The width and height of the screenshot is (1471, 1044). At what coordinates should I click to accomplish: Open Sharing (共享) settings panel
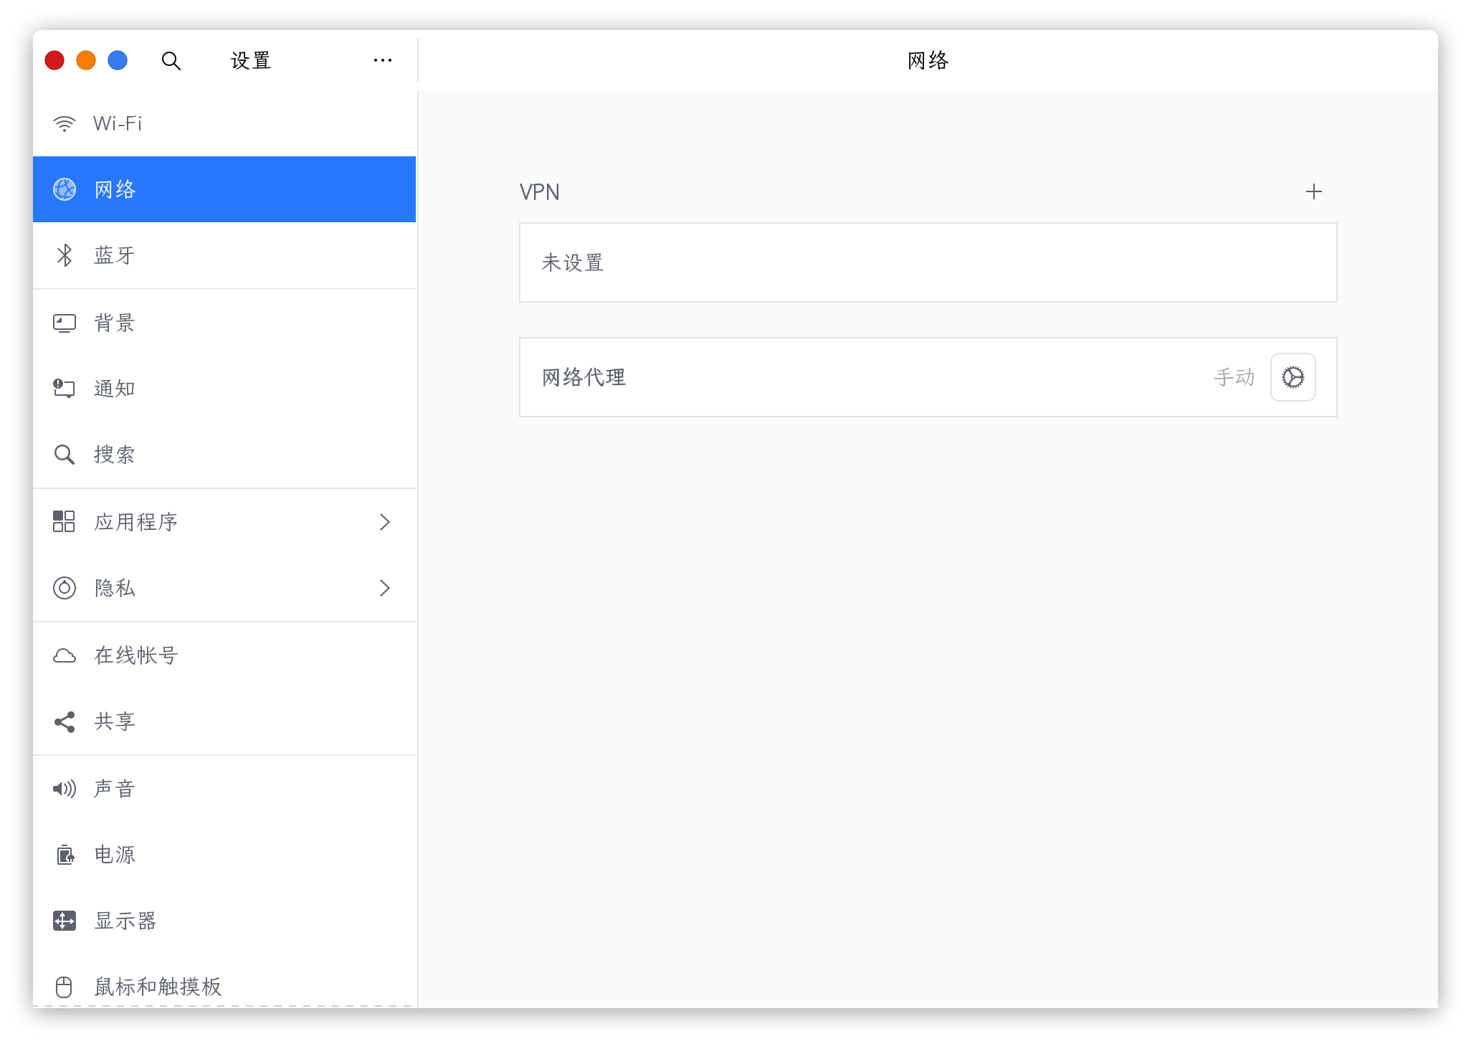pos(115,721)
